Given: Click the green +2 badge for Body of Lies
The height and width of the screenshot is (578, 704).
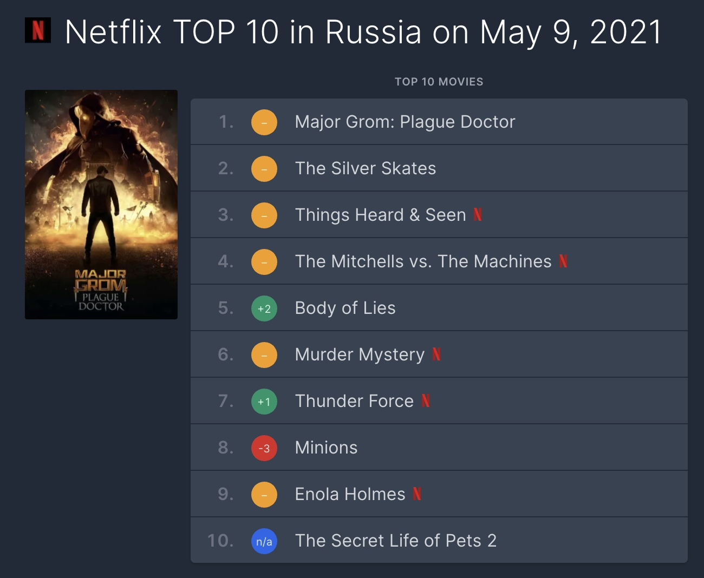Looking at the screenshot, I should point(264,308).
